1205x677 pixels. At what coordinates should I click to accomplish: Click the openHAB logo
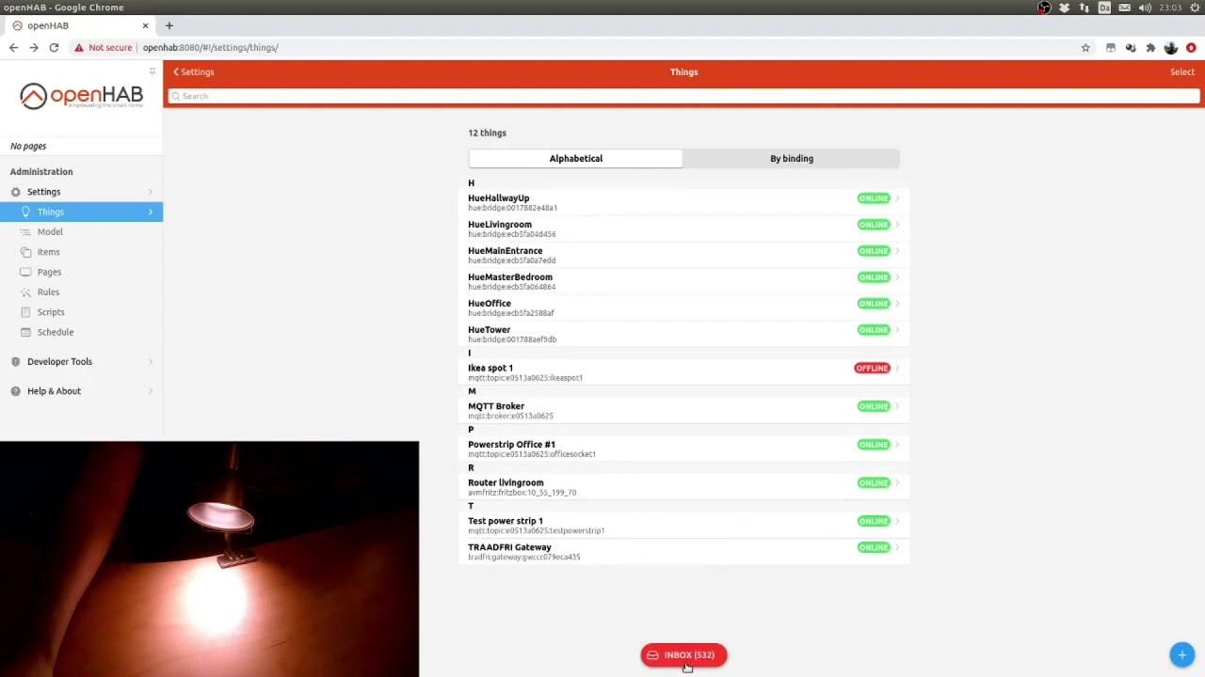[81, 96]
